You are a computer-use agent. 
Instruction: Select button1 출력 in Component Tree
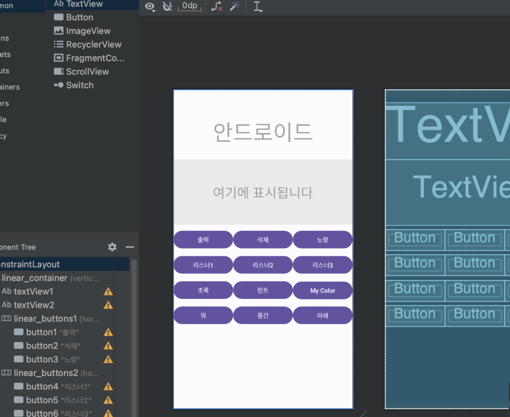pyautogui.click(x=57, y=332)
